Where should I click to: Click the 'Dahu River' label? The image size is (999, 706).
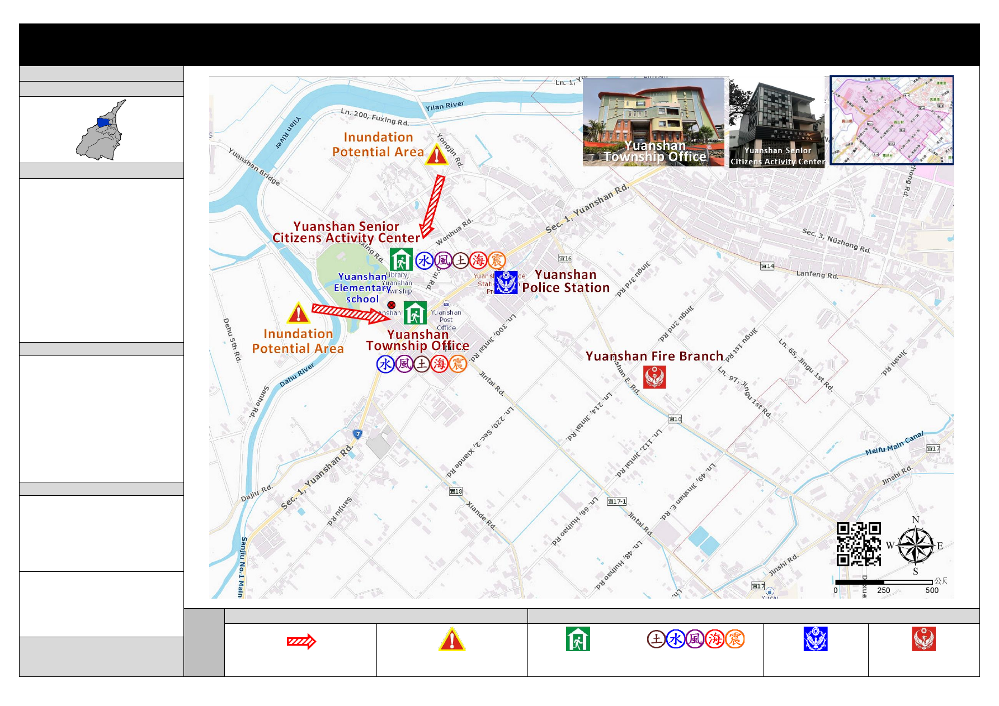297,375
